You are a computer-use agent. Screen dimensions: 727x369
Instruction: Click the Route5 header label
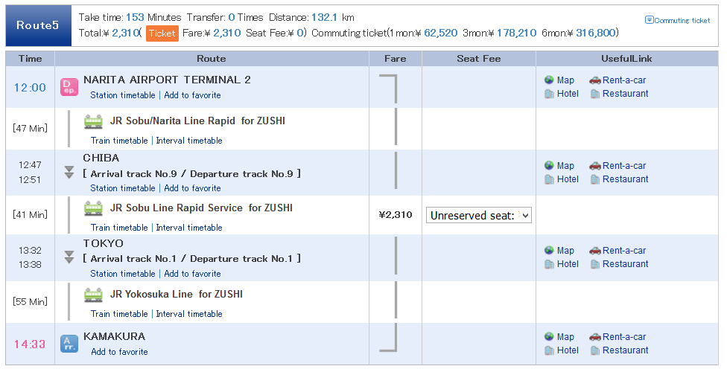(38, 25)
